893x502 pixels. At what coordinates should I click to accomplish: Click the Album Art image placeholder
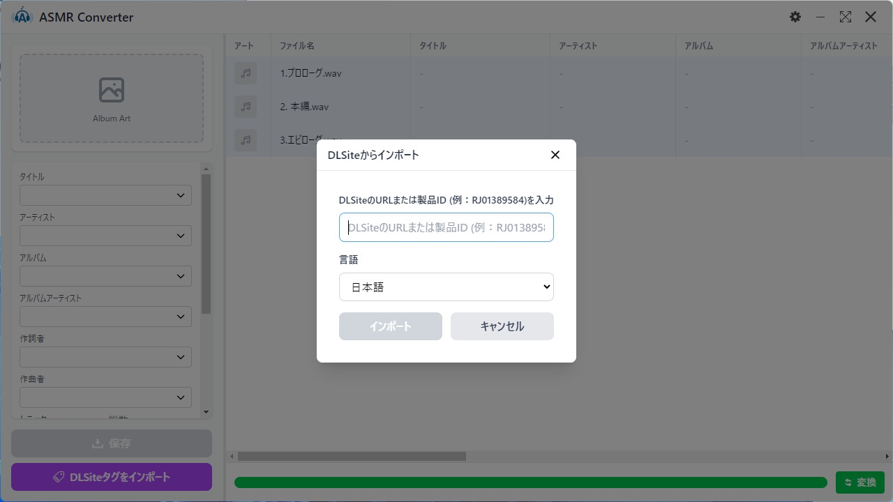tap(112, 99)
